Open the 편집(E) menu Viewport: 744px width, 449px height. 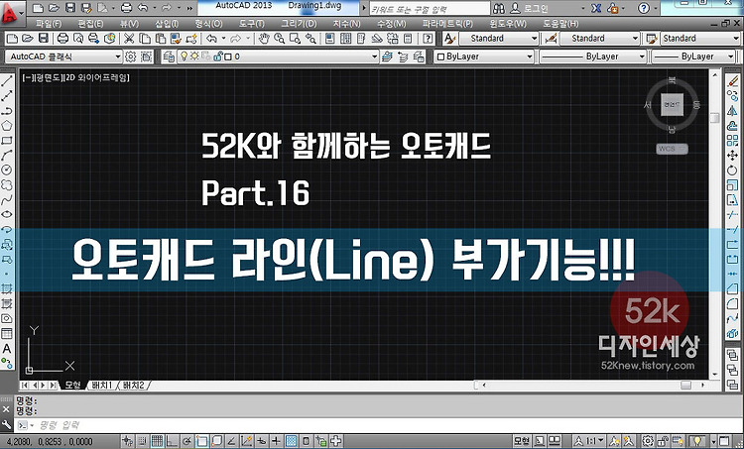pyautogui.click(x=90, y=23)
